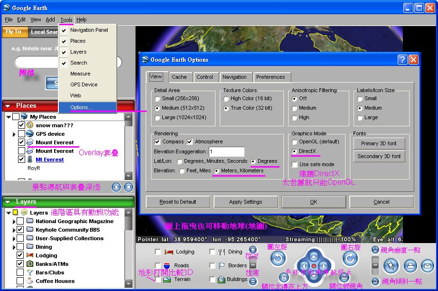Click the zoom slider handle
Screen dimensions: 438x291
coord(253,265)
